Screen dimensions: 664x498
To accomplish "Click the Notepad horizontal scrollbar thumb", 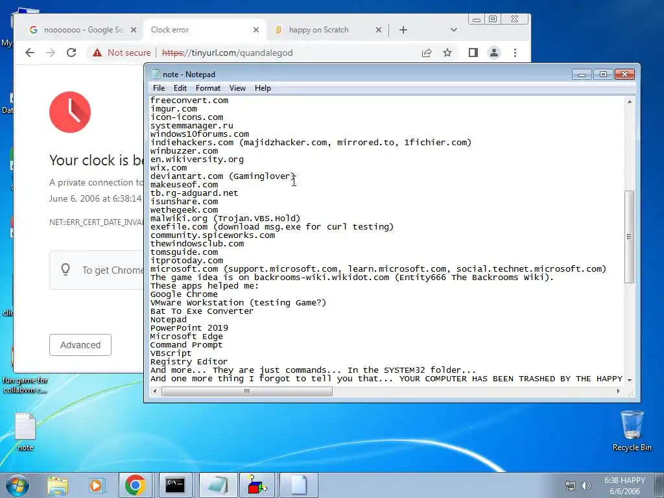I will point(247,391).
